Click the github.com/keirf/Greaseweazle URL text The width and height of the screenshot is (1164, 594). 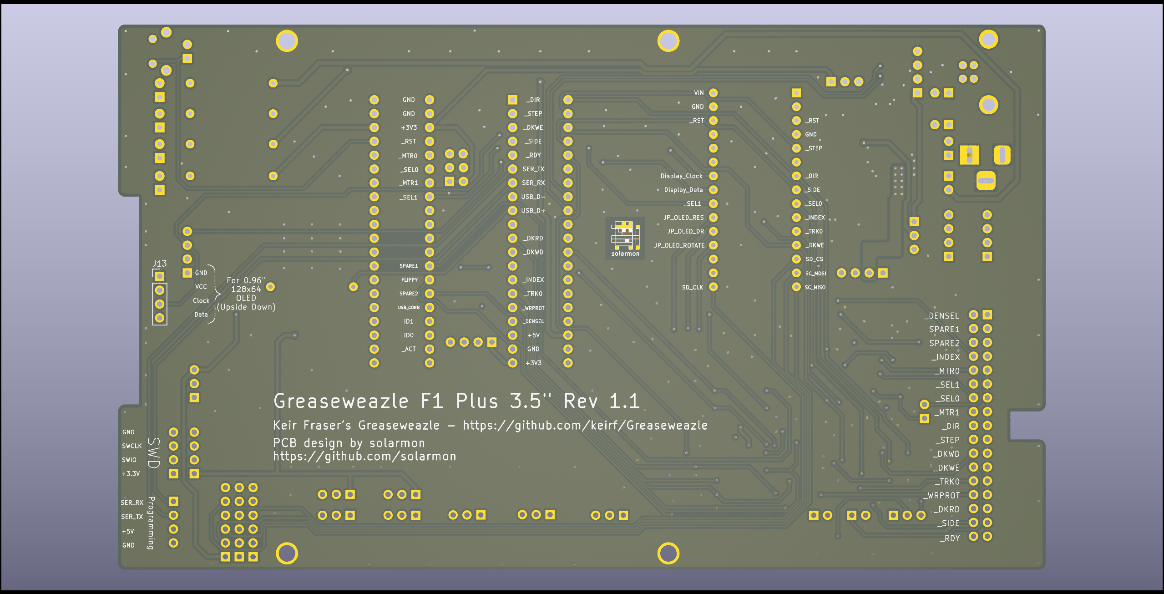click(x=585, y=426)
